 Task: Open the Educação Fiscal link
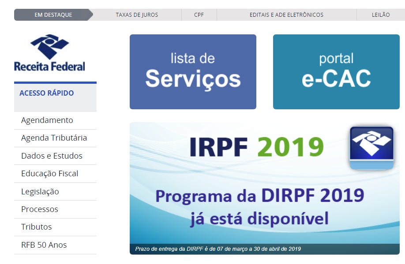pos(49,174)
